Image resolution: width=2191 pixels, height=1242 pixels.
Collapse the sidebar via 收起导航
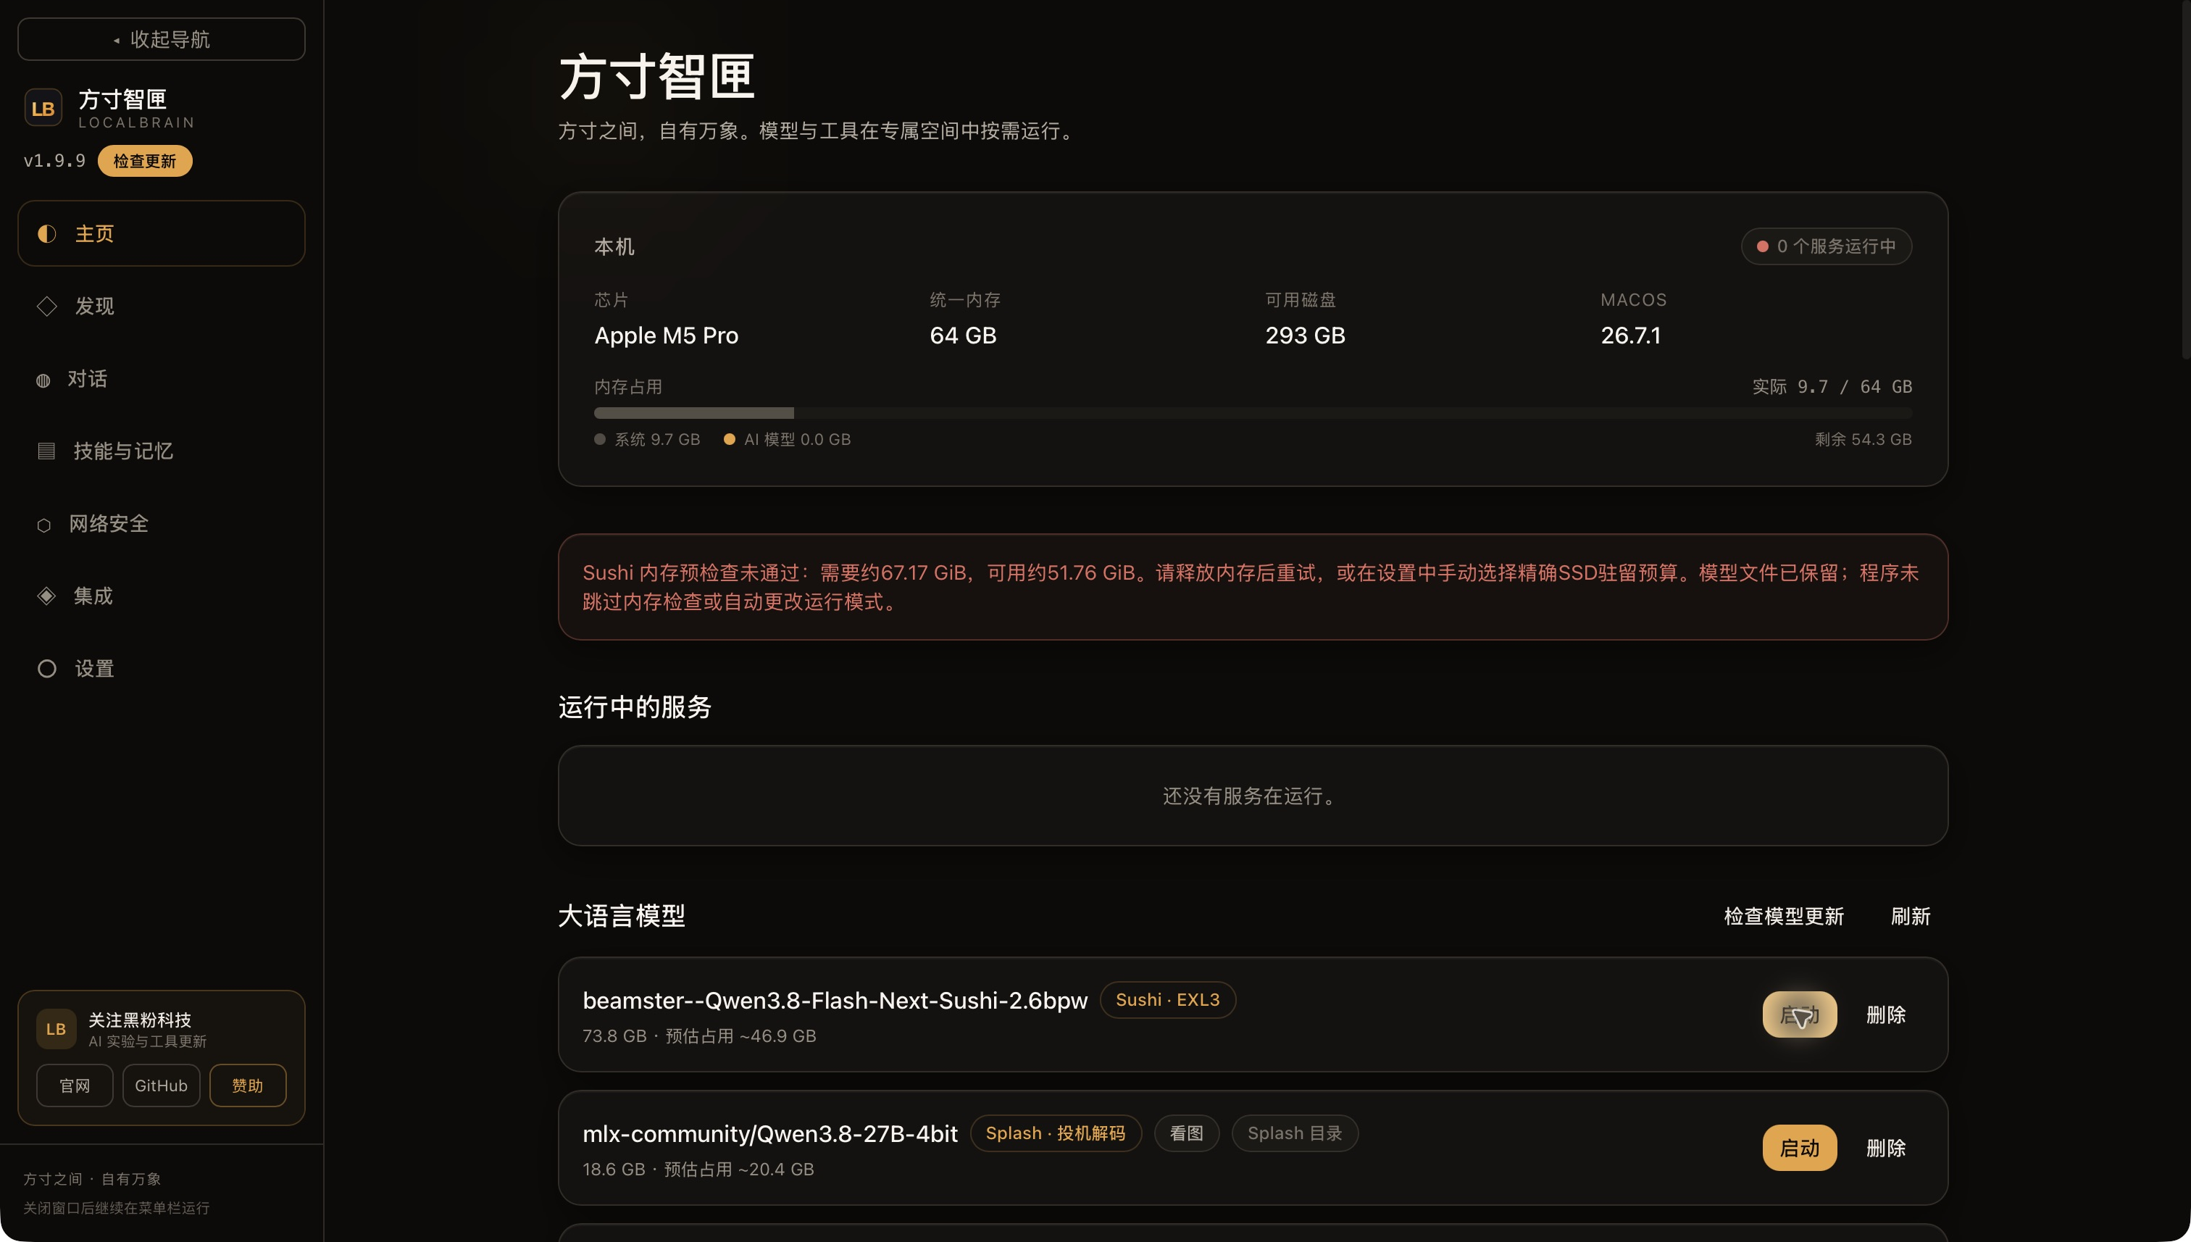(161, 39)
